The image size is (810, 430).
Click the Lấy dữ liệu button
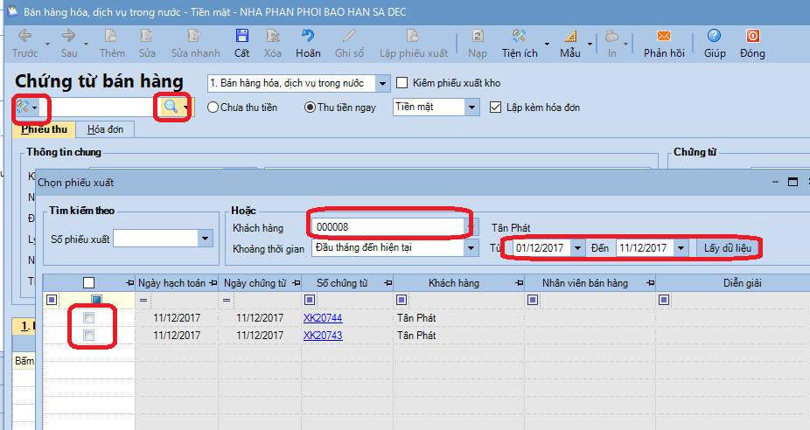coord(728,248)
